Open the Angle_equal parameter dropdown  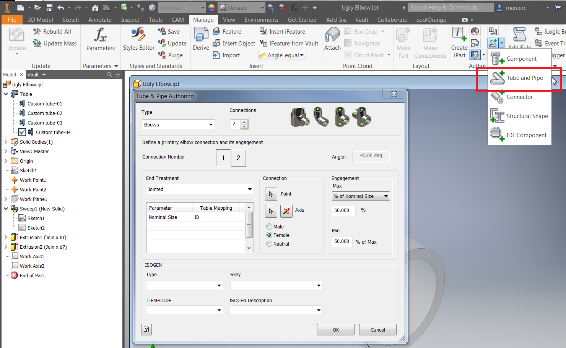282,55
